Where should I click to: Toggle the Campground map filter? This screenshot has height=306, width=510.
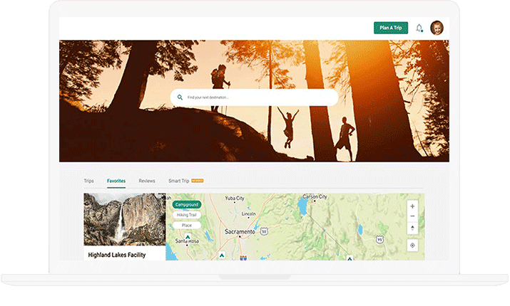186,204
